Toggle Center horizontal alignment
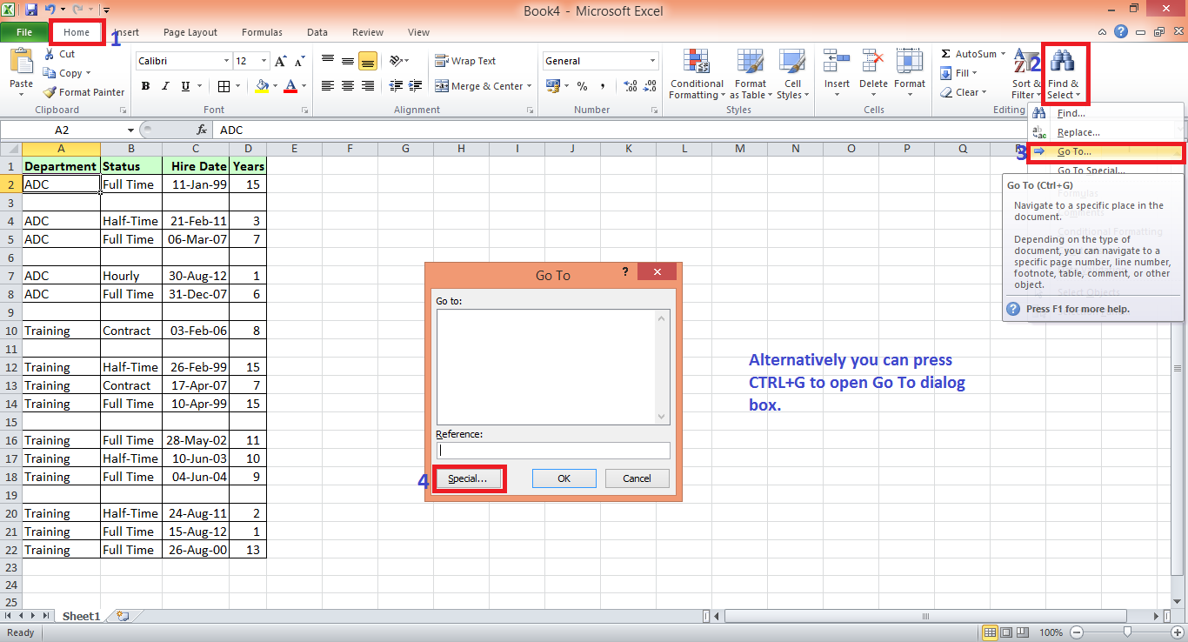The image size is (1188, 642). 348,86
